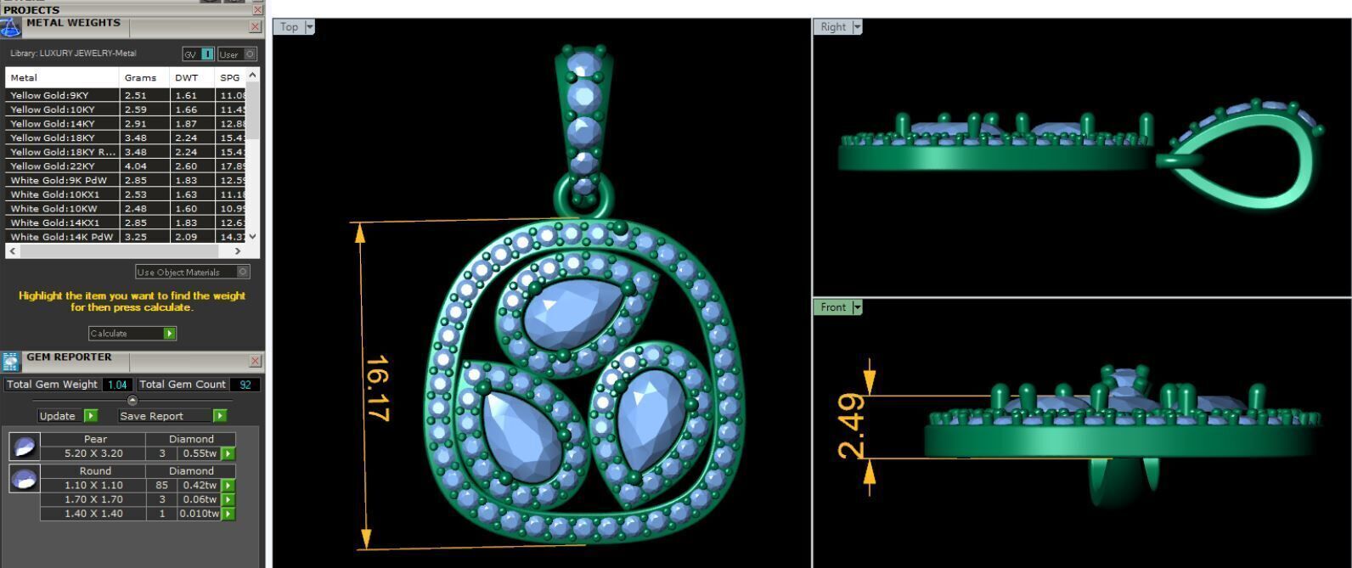Click metal list up arrow
The image size is (1352, 568).
pyautogui.click(x=252, y=76)
